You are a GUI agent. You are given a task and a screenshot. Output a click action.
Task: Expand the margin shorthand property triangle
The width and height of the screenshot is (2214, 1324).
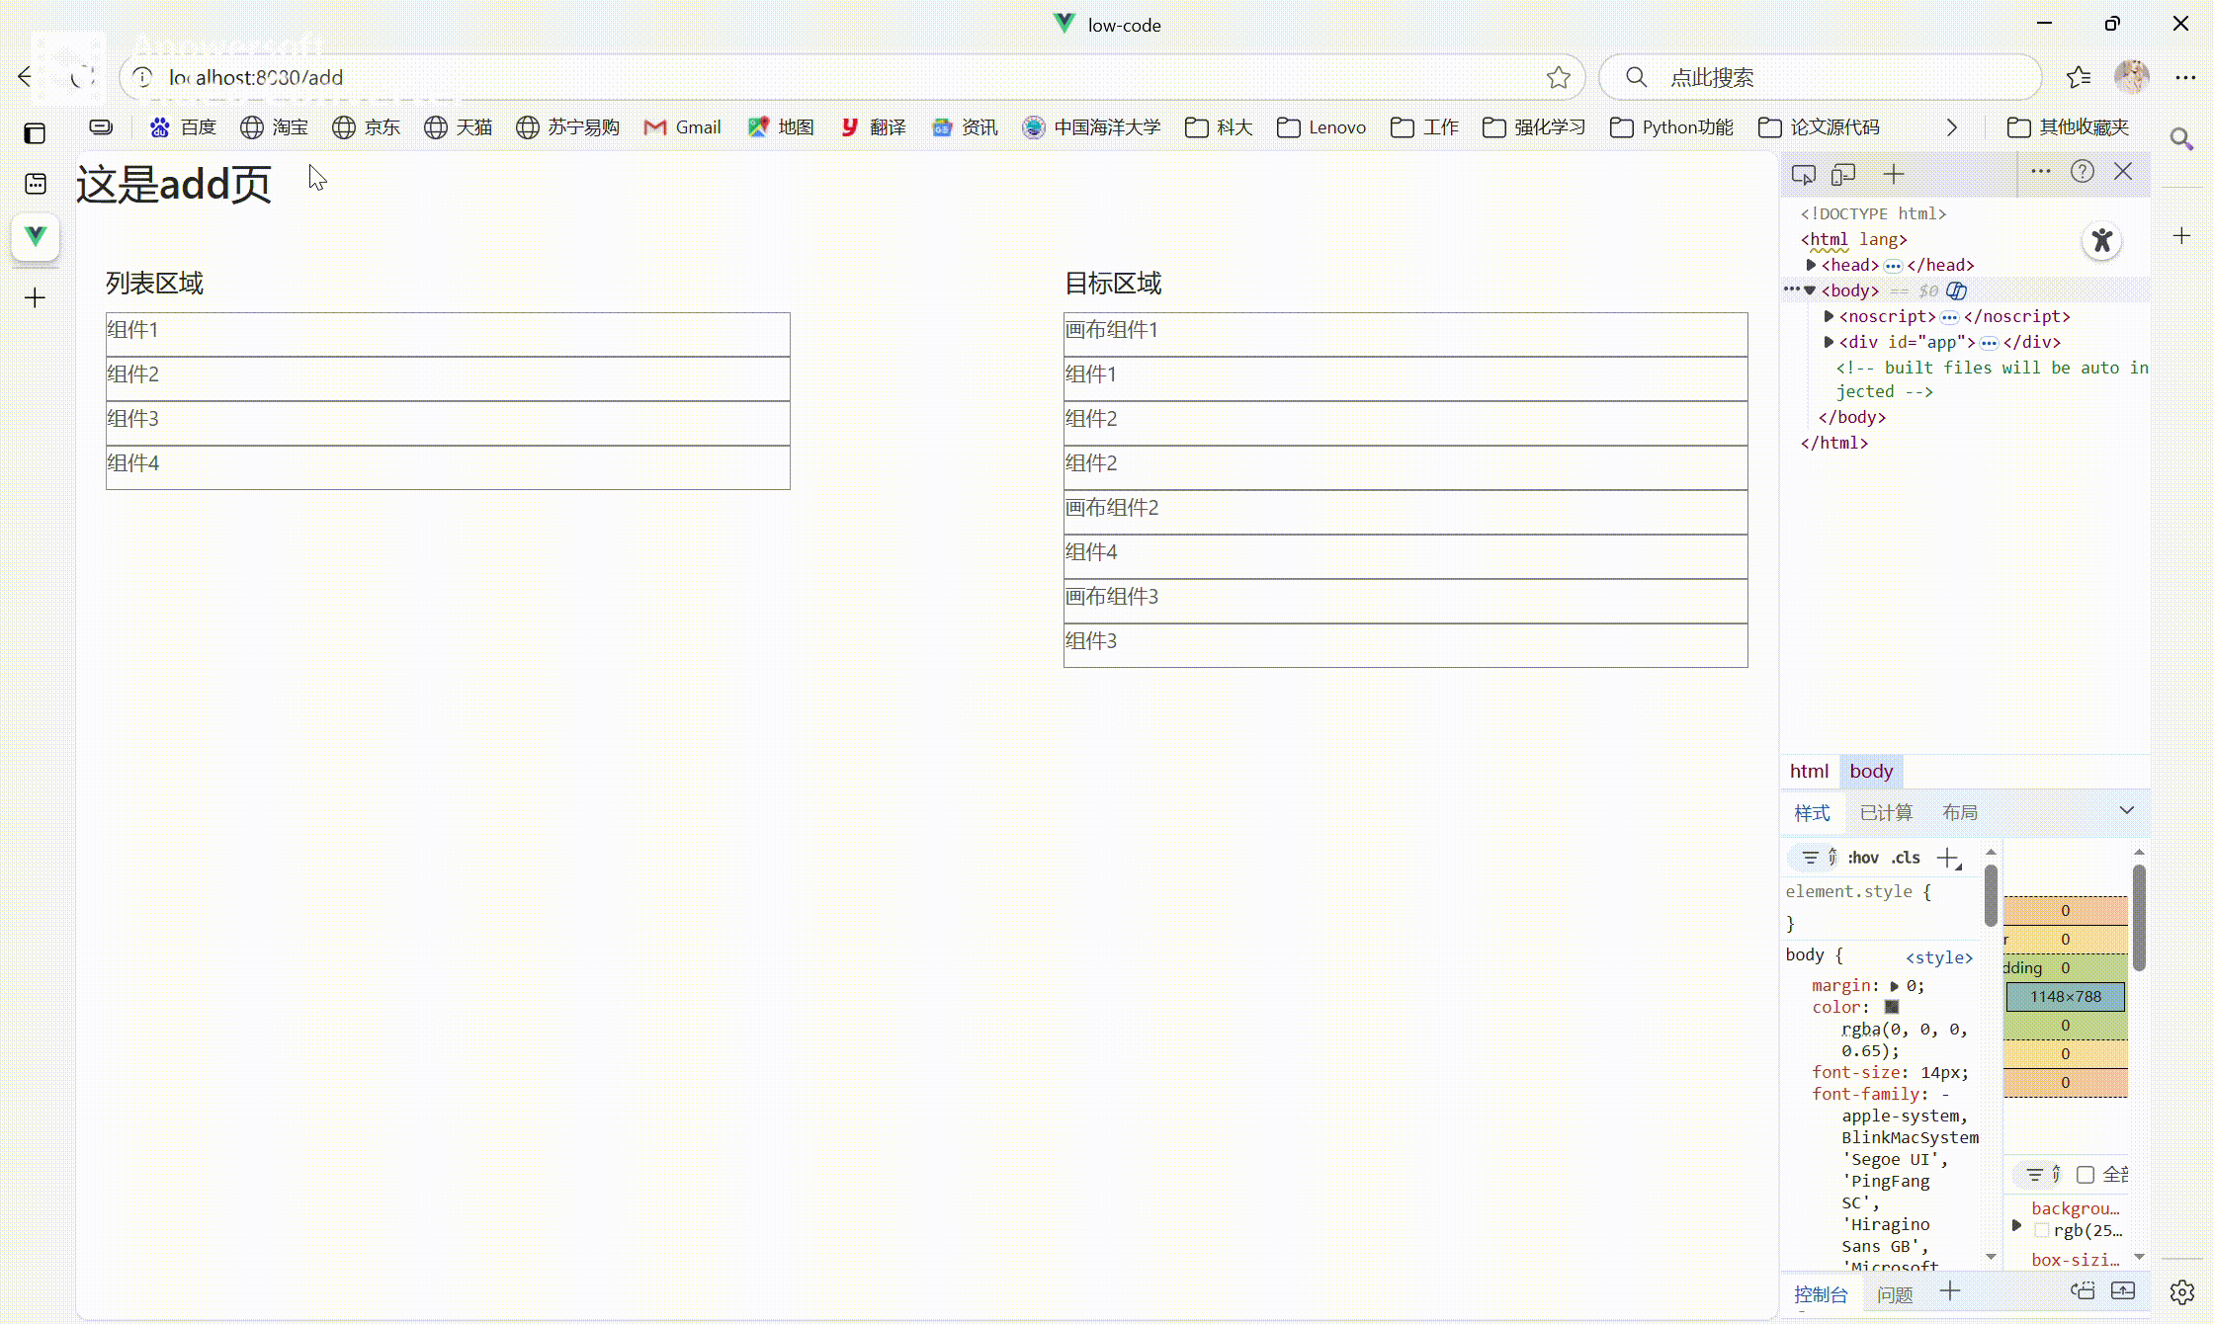click(x=1895, y=986)
